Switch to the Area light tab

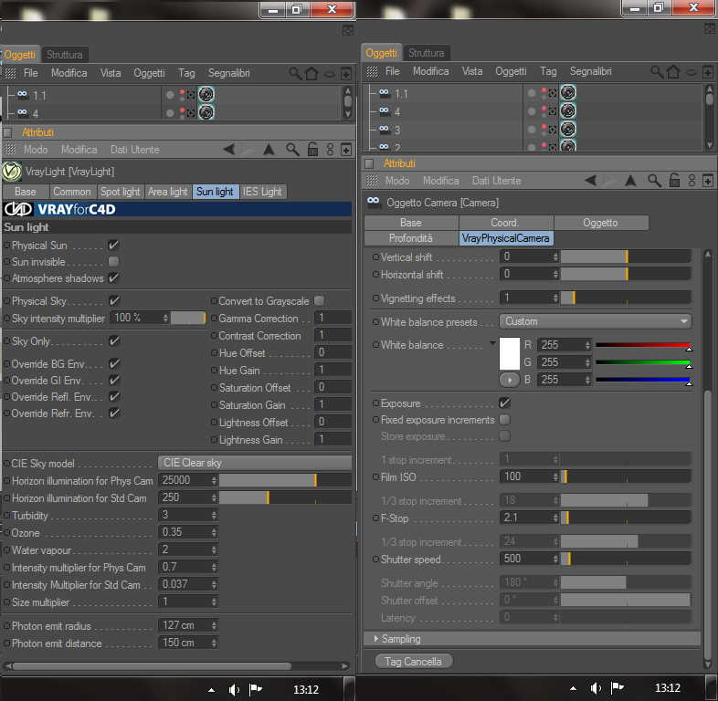pyautogui.click(x=167, y=192)
